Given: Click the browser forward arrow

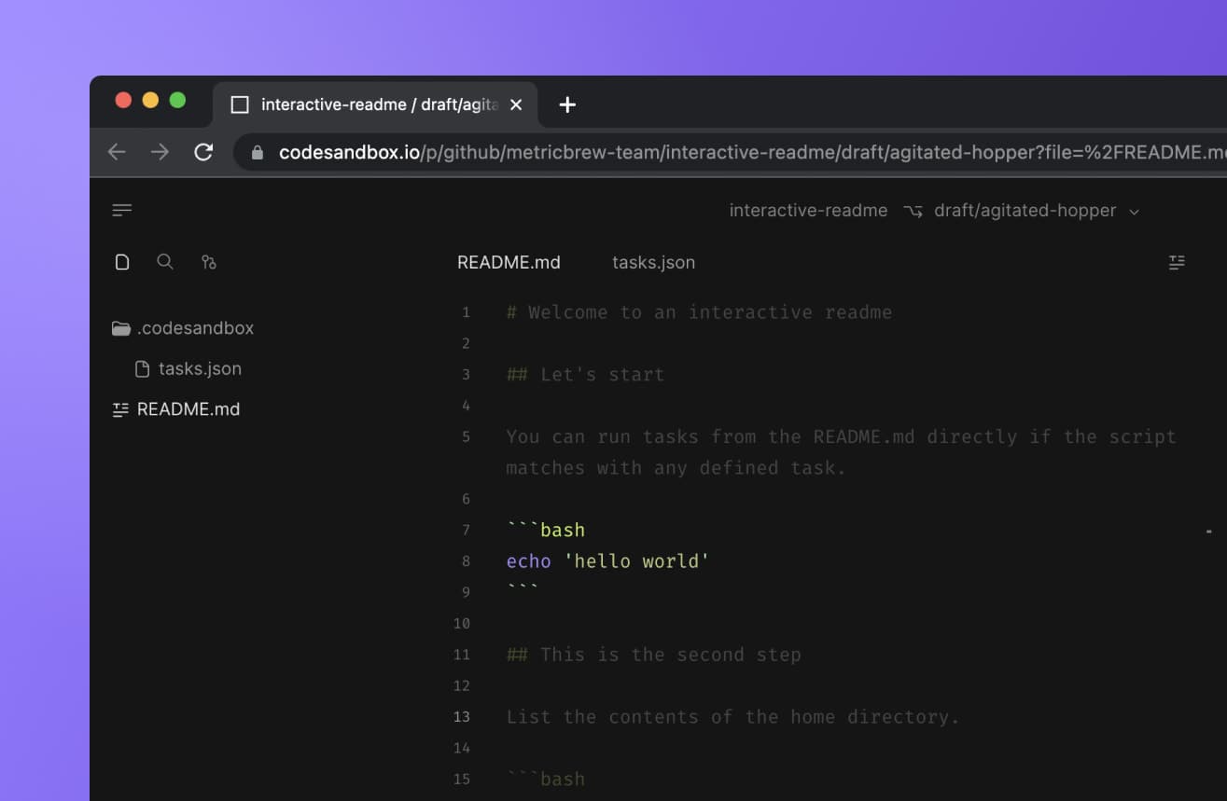Looking at the screenshot, I should click(160, 152).
